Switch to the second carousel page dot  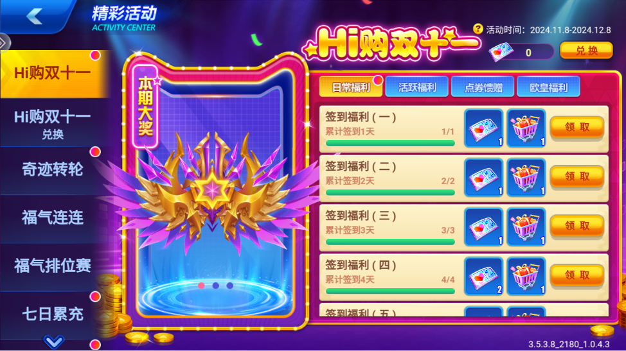[215, 286]
